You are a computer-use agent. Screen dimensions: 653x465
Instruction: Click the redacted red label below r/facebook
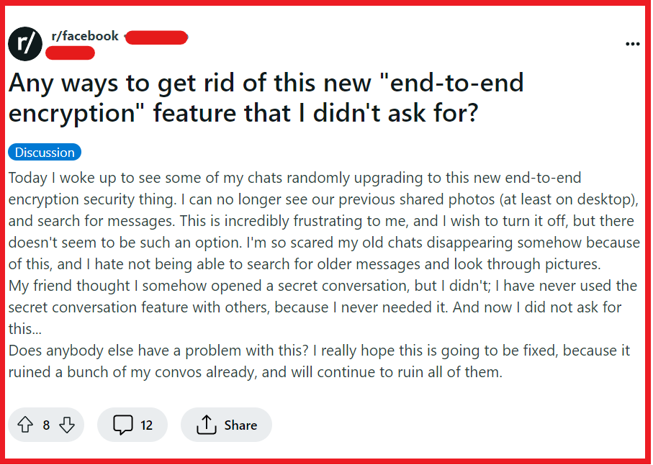tap(70, 53)
